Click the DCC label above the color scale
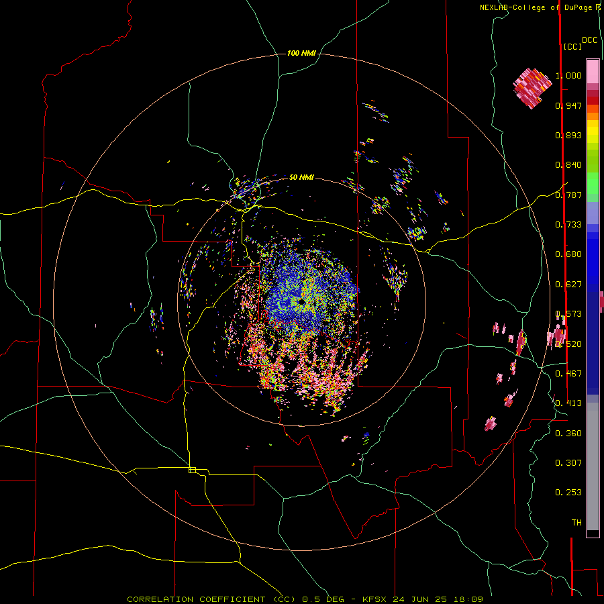 coord(589,40)
